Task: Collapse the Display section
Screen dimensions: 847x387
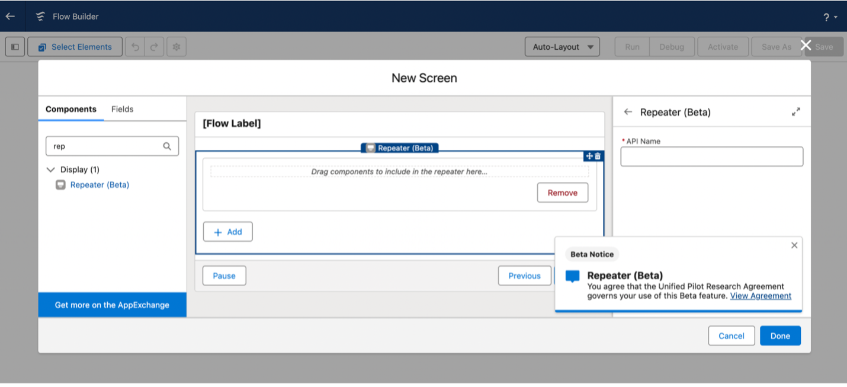Action: [50, 169]
